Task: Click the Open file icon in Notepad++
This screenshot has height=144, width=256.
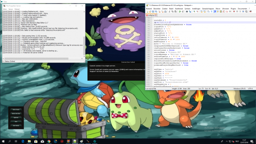Action: tap(150, 11)
